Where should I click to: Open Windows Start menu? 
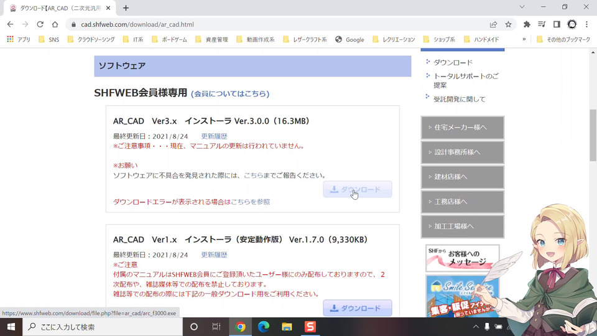[x=11, y=327]
